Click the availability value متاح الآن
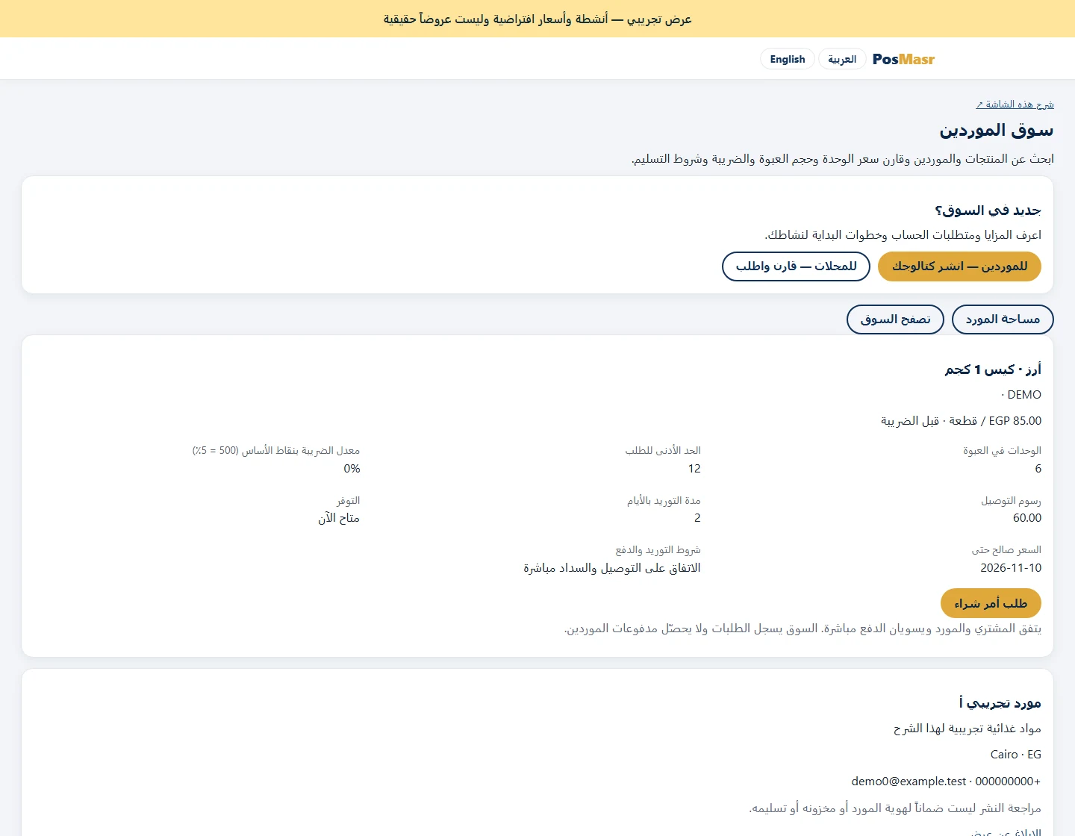Image resolution: width=1075 pixels, height=836 pixels. click(339, 518)
